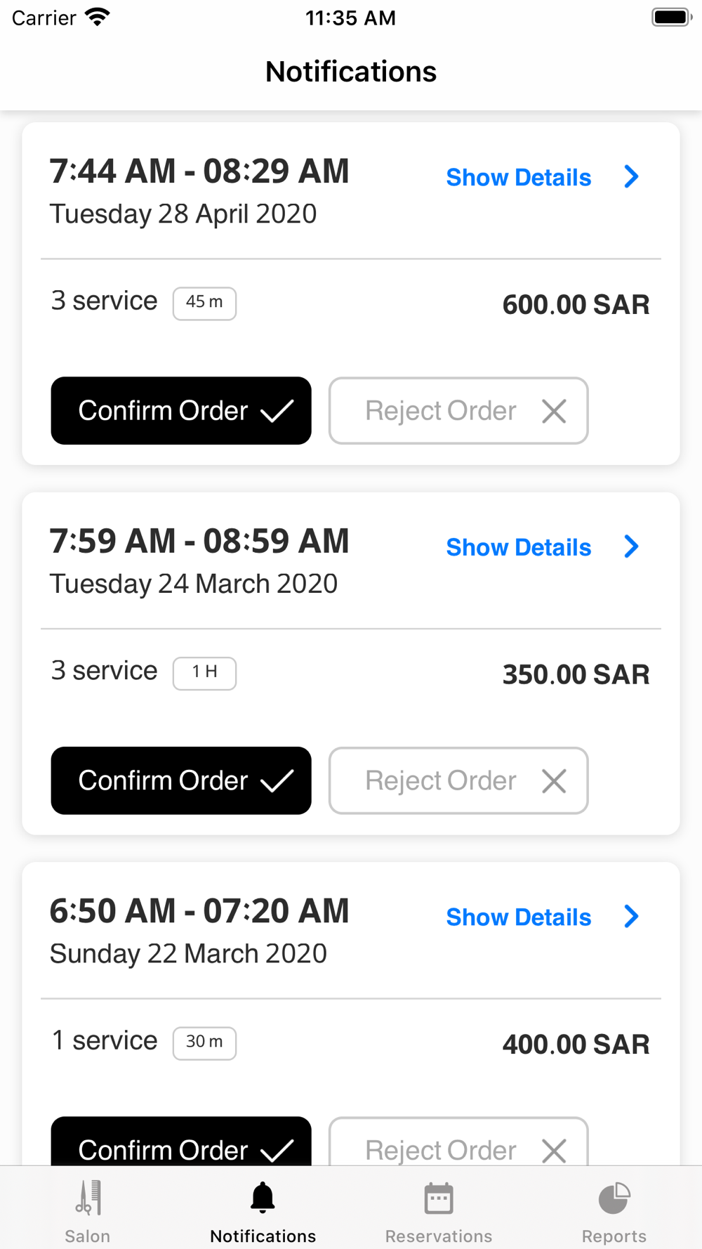Confirm Order for the 400.00 SAR booking
702x1249 pixels.
coord(181,1142)
